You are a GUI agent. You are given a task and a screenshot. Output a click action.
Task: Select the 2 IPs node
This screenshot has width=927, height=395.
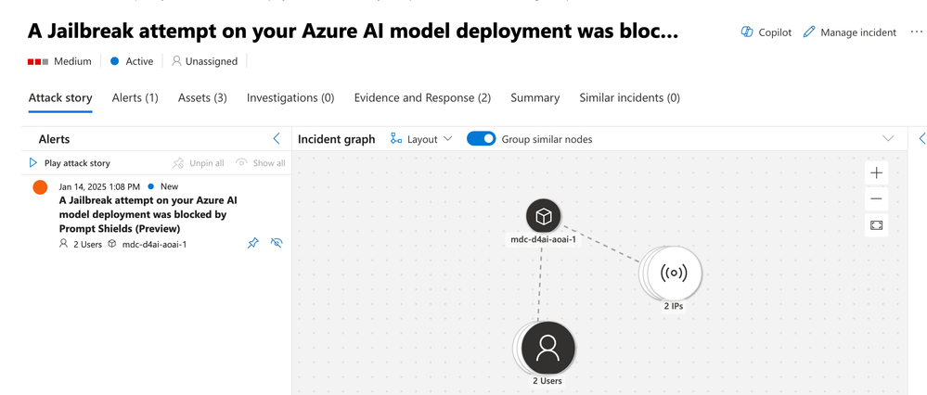674,273
